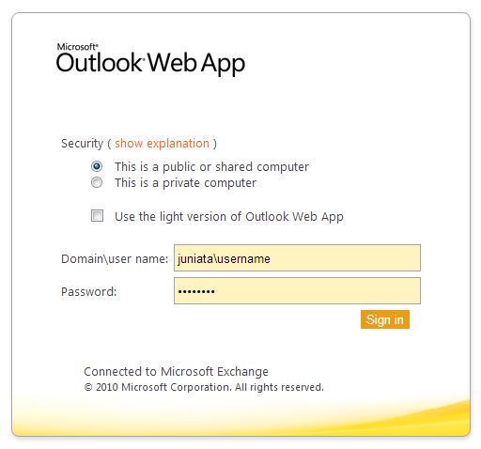Viewport: 481px width, 449px height.
Task: Click the yellow wave banner at the bottom
Action: point(241,416)
